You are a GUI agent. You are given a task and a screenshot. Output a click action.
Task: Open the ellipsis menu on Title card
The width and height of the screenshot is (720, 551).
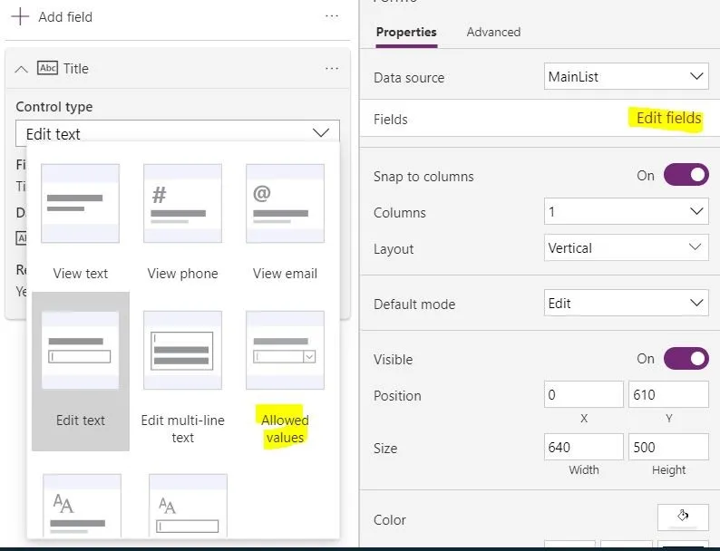click(x=332, y=69)
